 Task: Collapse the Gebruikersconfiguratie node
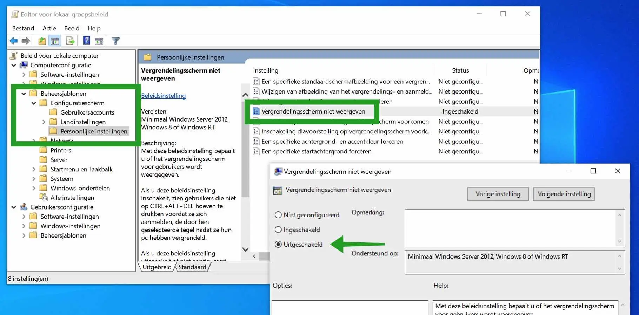(x=14, y=207)
